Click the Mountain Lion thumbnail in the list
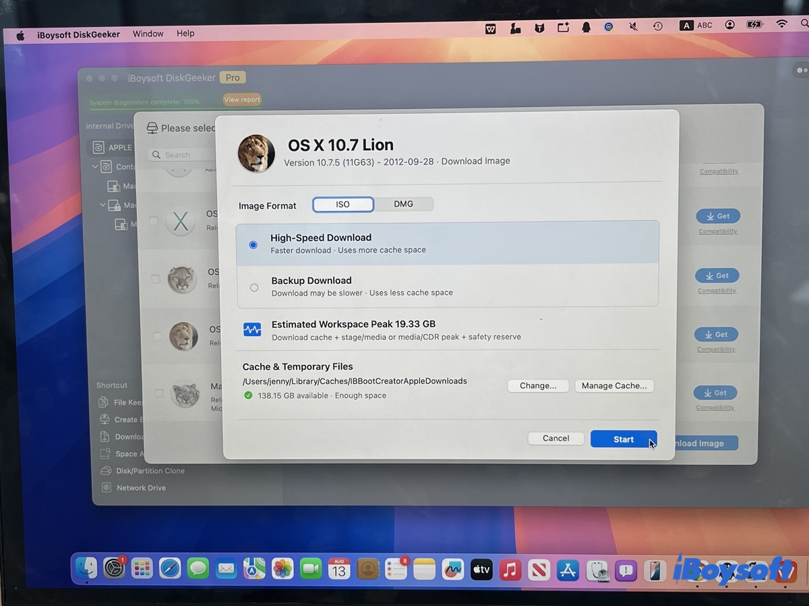 tap(182, 279)
